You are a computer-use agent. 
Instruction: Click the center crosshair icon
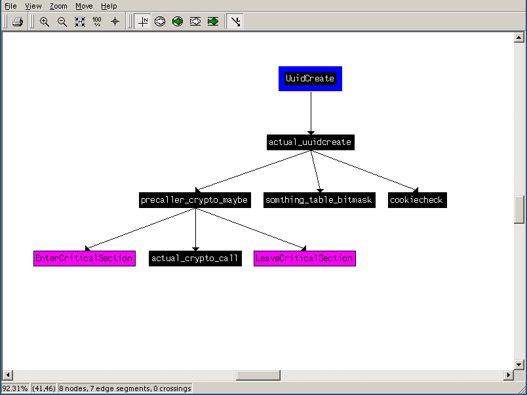[115, 22]
